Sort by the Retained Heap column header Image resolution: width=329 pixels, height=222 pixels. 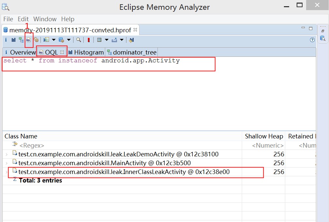coord(301,136)
